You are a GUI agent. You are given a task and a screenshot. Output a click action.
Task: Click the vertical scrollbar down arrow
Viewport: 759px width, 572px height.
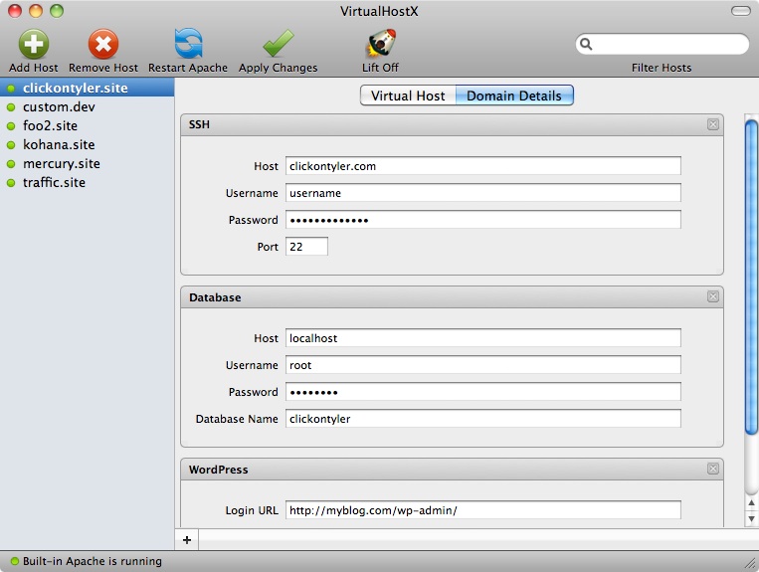pyautogui.click(x=751, y=519)
